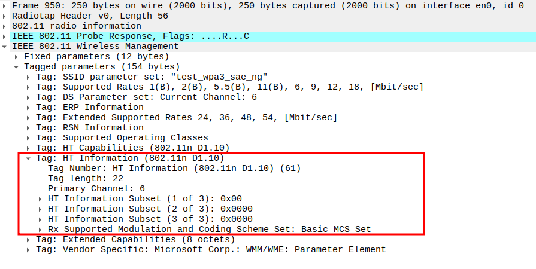This screenshot has width=536, height=269.
Task: Expand the DS Parameter set tag
Action: click(x=29, y=97)
